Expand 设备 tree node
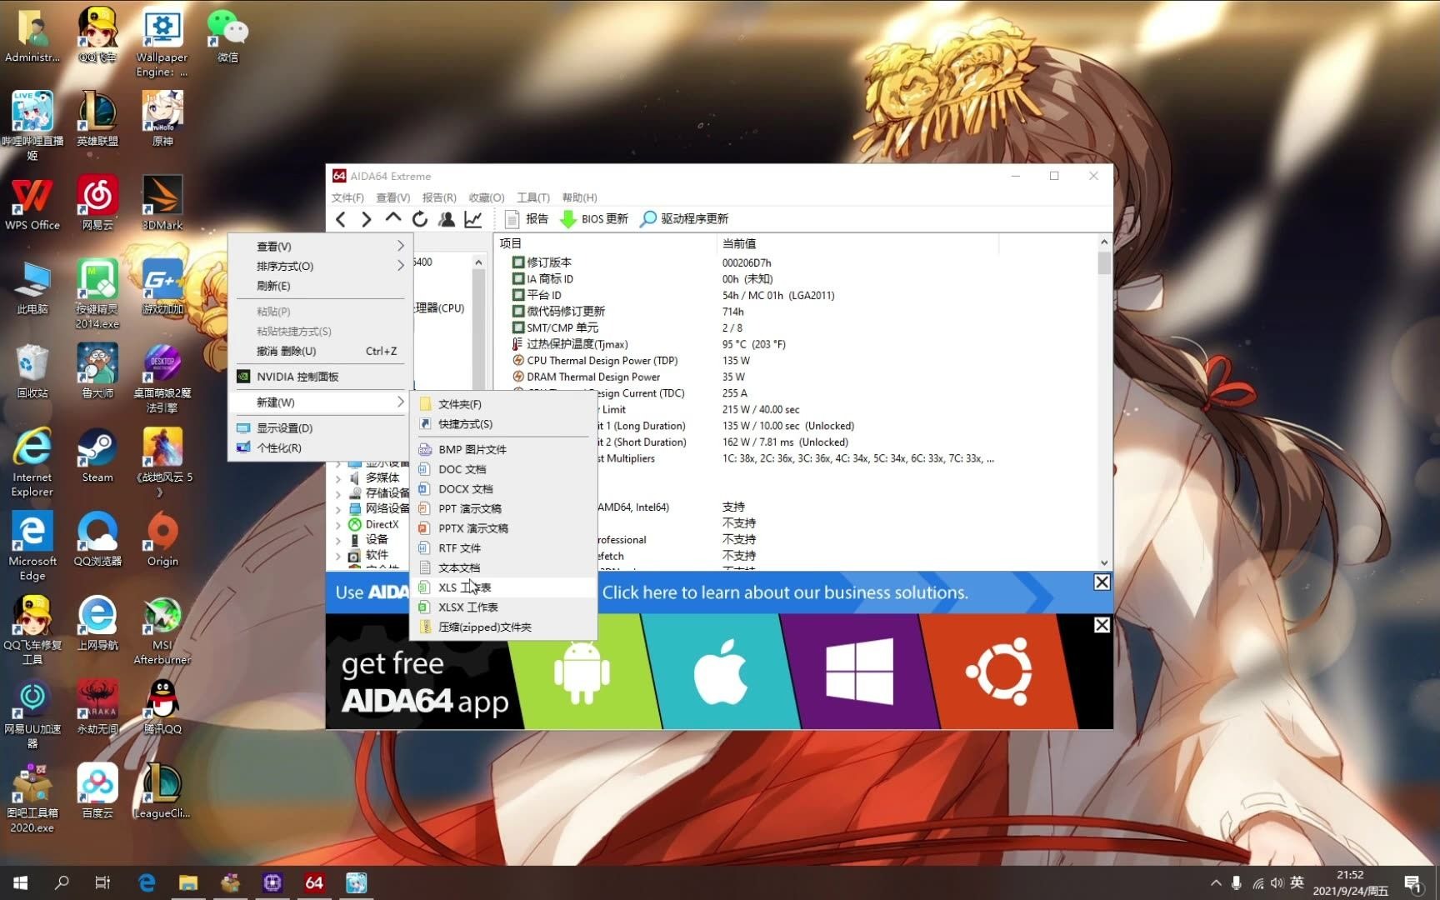This screenshot has width=1440, height=900. [x=338, y=540]
